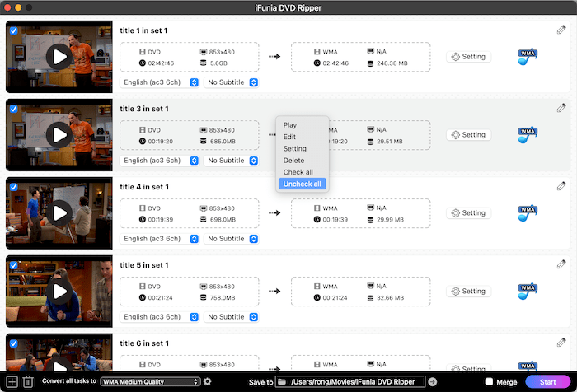Click the arrow icon next to save path

tap(433, 381)
